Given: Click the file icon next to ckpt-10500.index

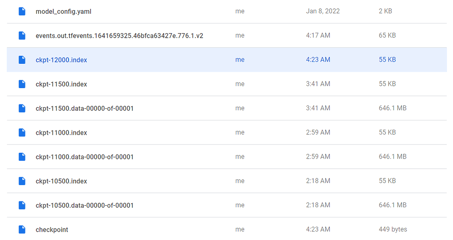Looking at the screenshot, I should click(22, 181).
